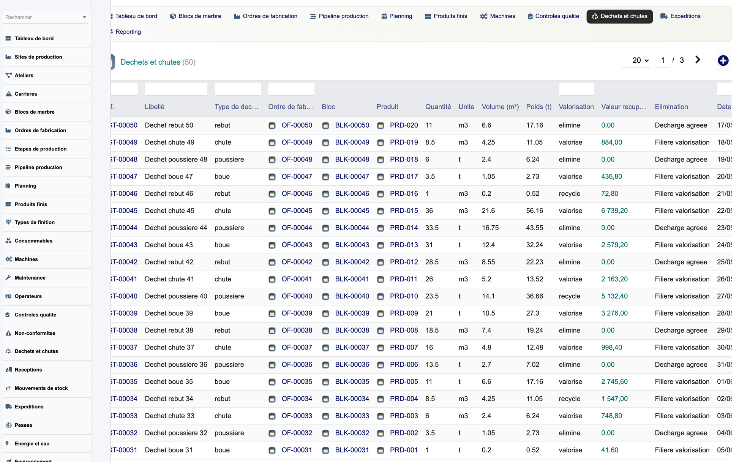Screen dimensions: 739x462
Task: Click the Pesees scale icon
Action: click(x=8, y=425)
